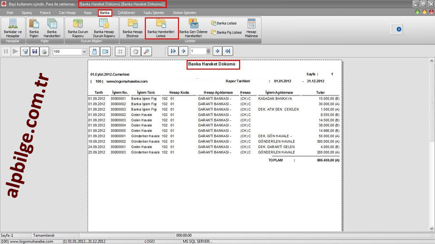Click the save (floppy disk) toolbar icon
Viewport: 435px width, 244px height.
[x=34, y=52]
